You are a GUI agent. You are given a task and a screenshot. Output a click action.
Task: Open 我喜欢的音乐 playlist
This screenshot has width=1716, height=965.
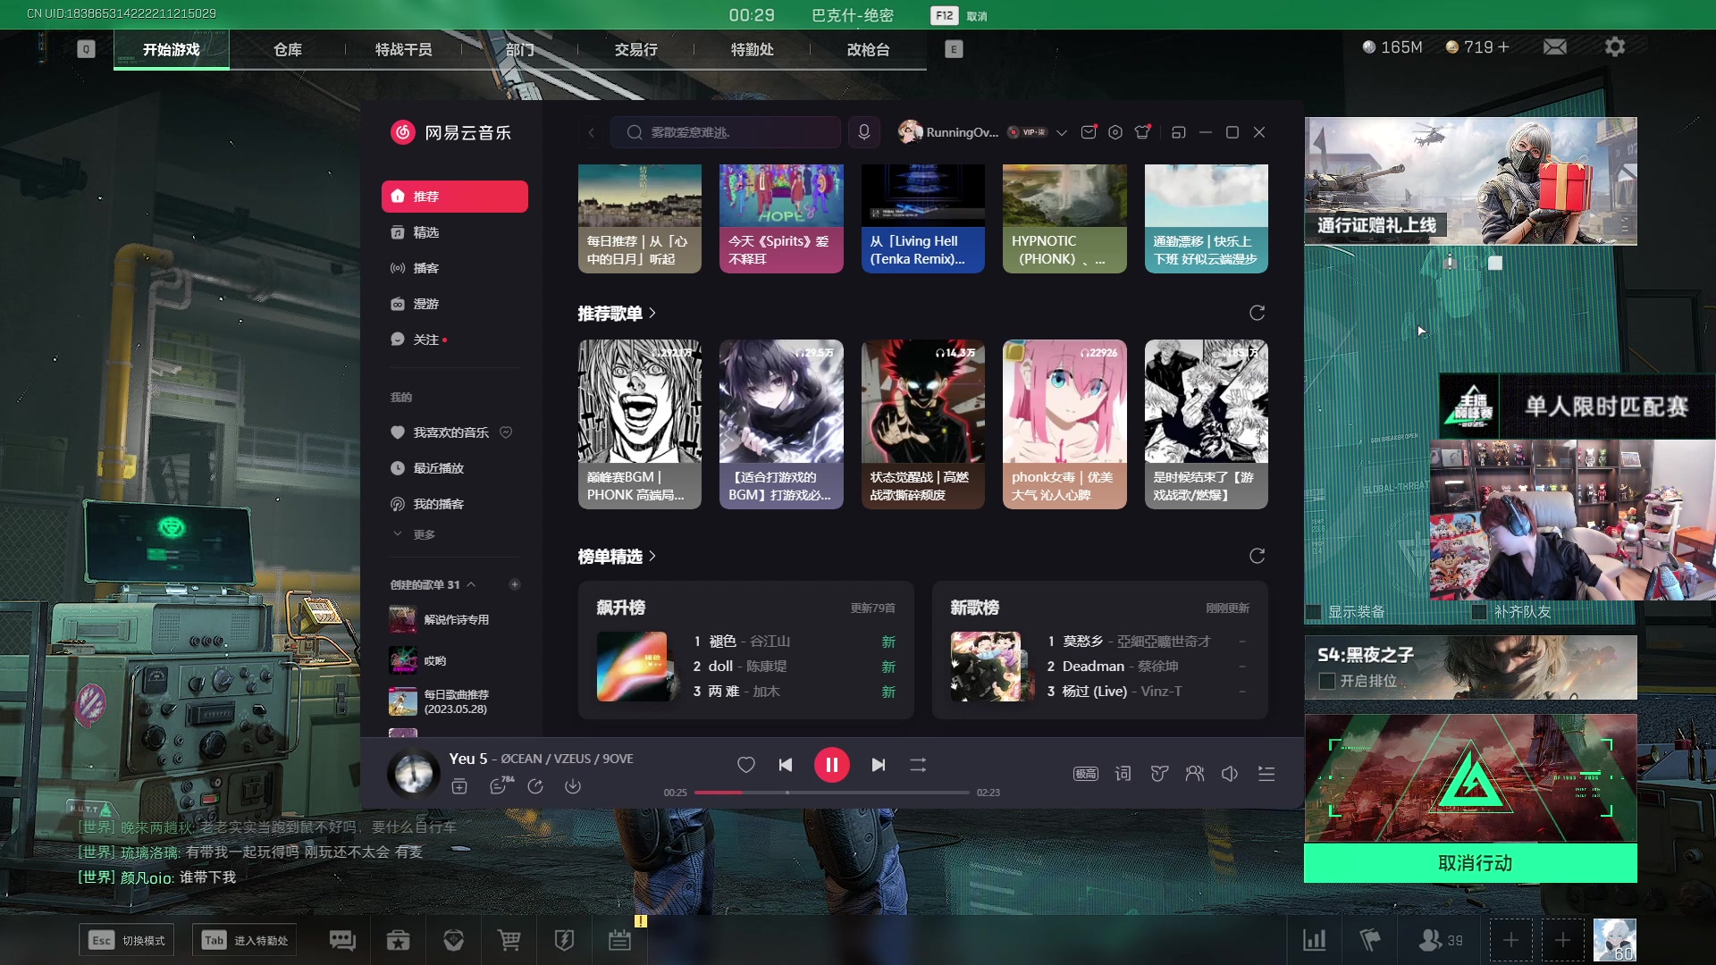(450, 432)
